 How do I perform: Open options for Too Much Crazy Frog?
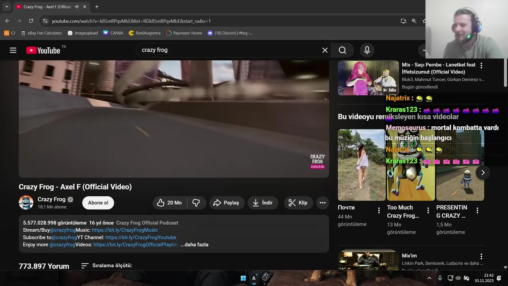[428, 211]
